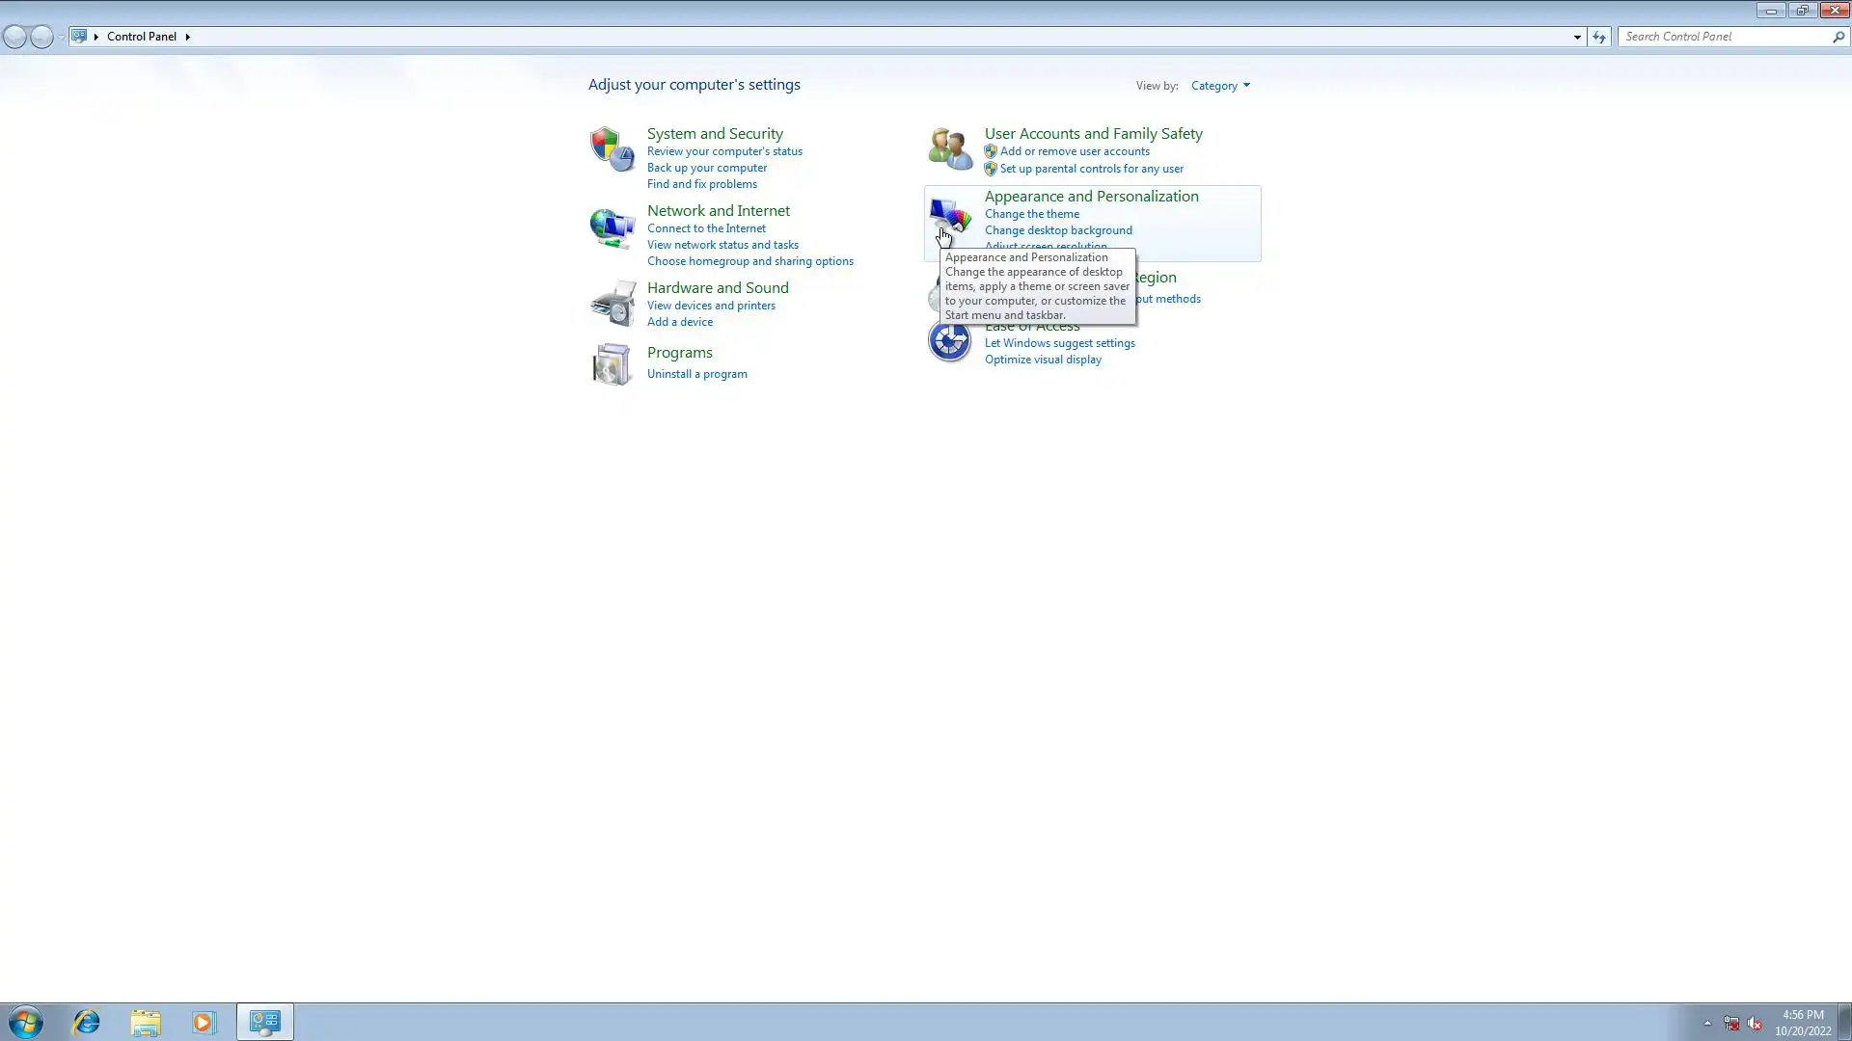The image size is (1852, 1041).
Task: Open the Windows Start menu
Action: coord(26,1022)
